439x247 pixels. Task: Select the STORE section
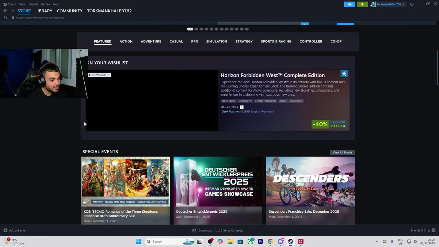point(24,11)
